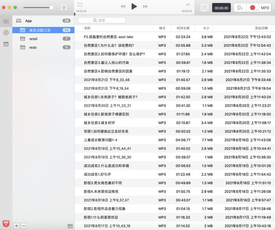The width and height of the screenshot is (275, 230).
Task: Select recording 2021年8月19日 上午10_36_30
Action: (175, 157)
